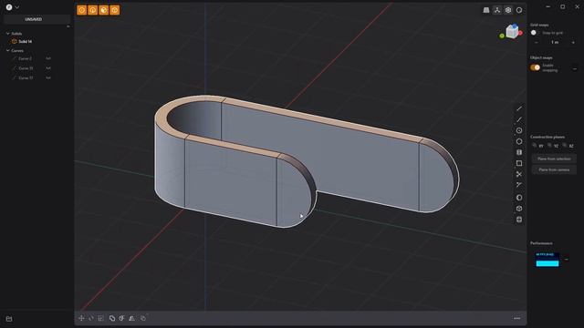Viewport: 584px width, 328px height.
Task: Toggle the viewport edges display icon
Action: point(497,10)
